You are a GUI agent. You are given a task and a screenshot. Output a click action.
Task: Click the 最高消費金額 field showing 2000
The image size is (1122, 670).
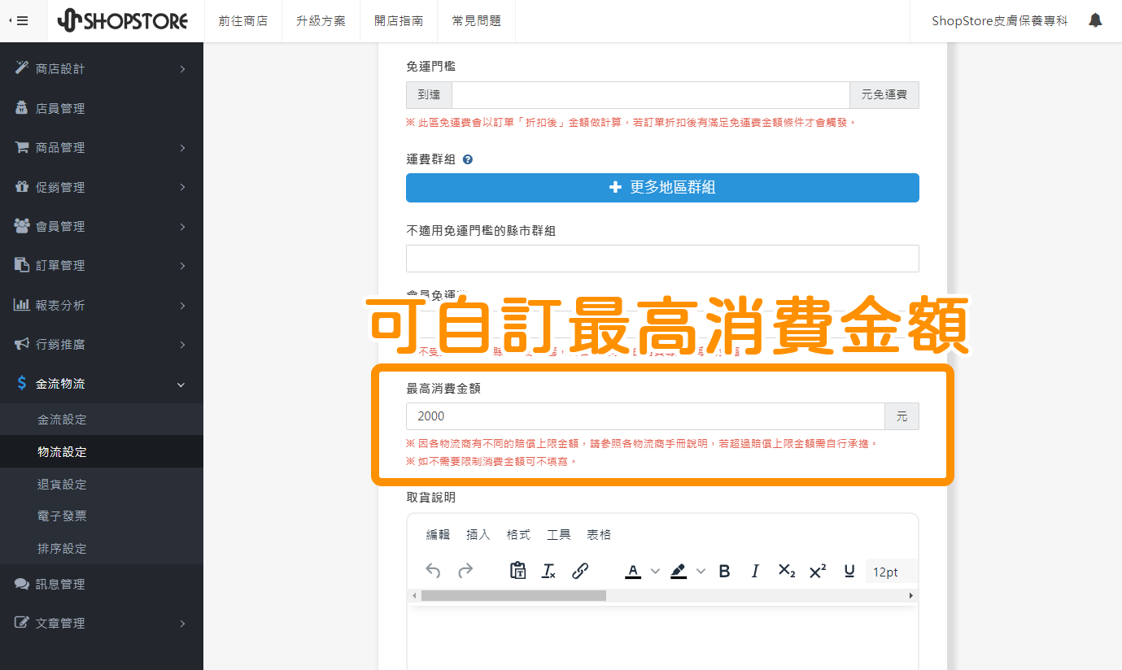645,416
